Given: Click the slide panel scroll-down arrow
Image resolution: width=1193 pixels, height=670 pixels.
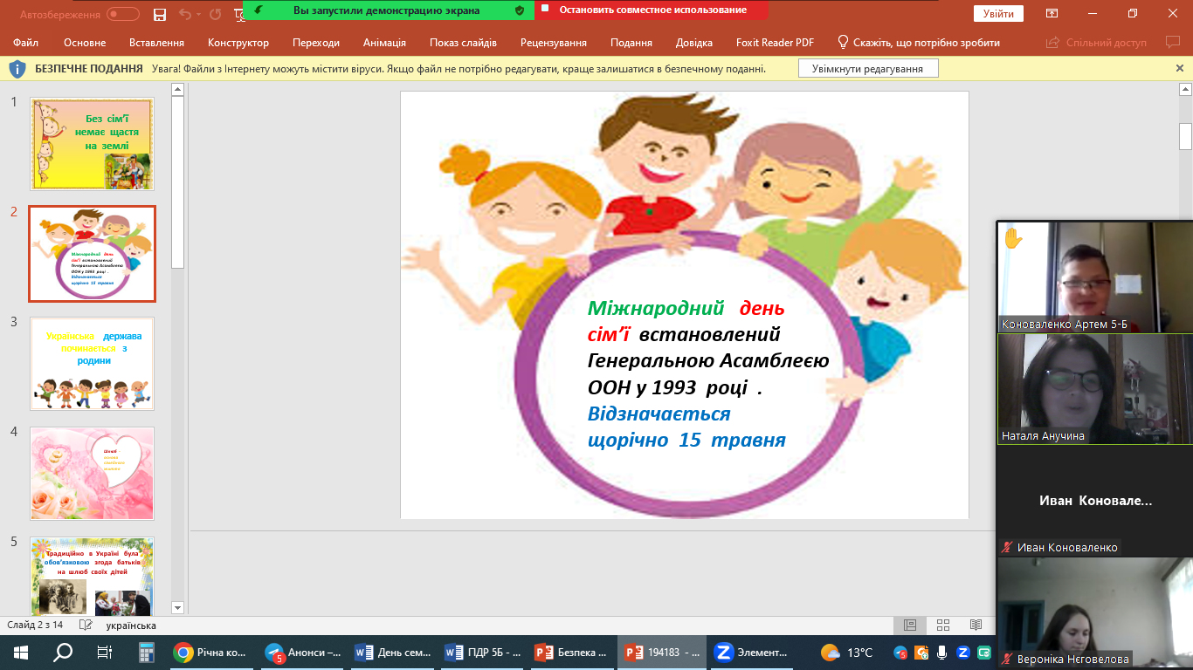Looking at the screenshot, I should coord(177,607).
